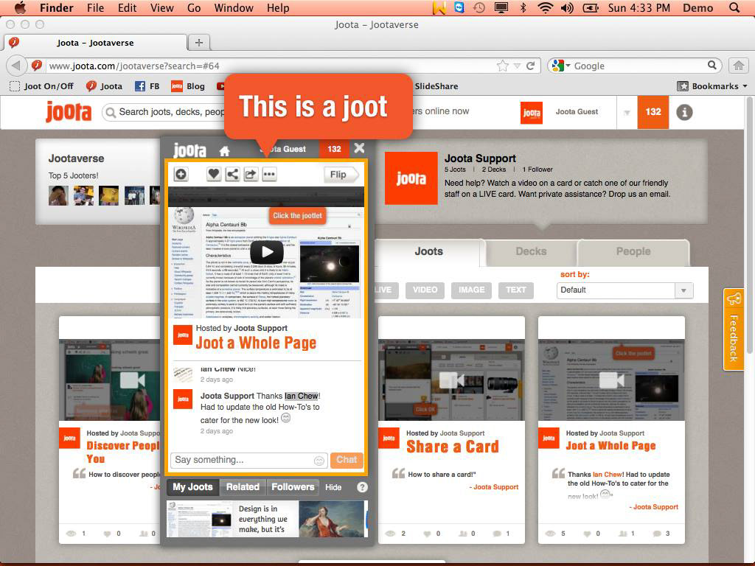This screenshot has width=755, height=566.
Task: Open the Share a Card title link
Action: [453, 447]
